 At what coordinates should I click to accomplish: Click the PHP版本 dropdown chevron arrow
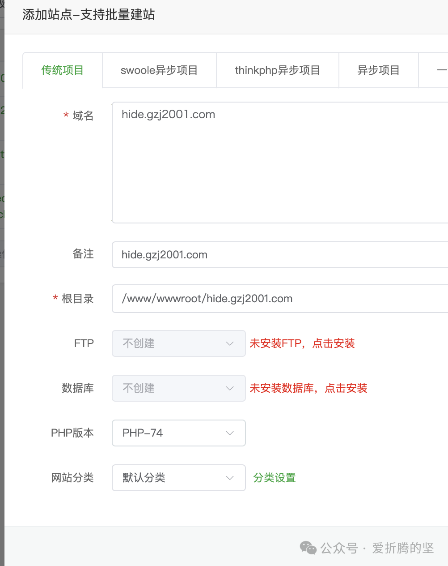coord(230,433)
